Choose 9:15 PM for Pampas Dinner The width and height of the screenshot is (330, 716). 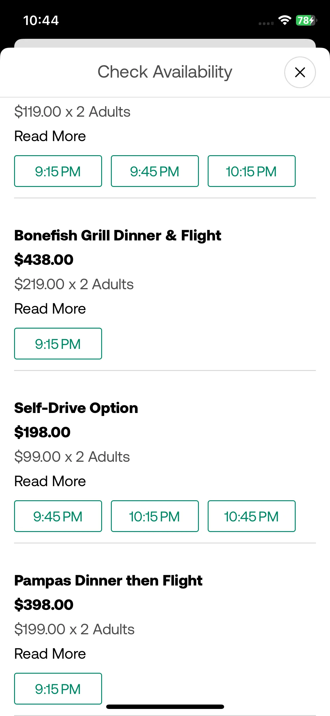pyautogui.click(x=58, y=689)
